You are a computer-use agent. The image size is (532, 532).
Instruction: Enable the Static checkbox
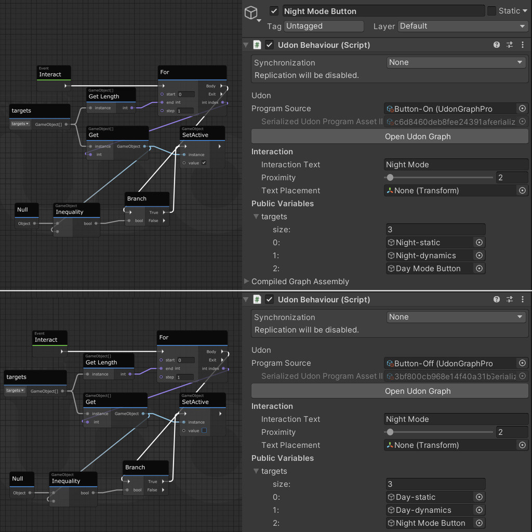(491, 11)
